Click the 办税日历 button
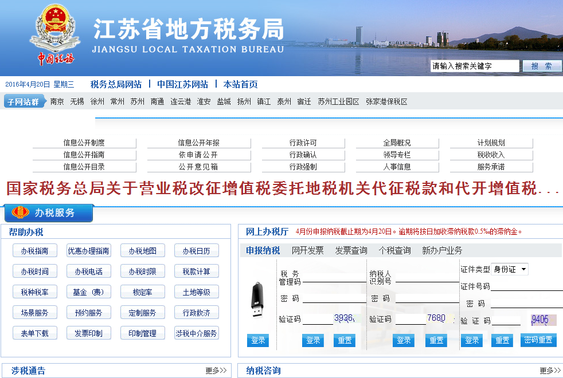 [x=197, y=251]
